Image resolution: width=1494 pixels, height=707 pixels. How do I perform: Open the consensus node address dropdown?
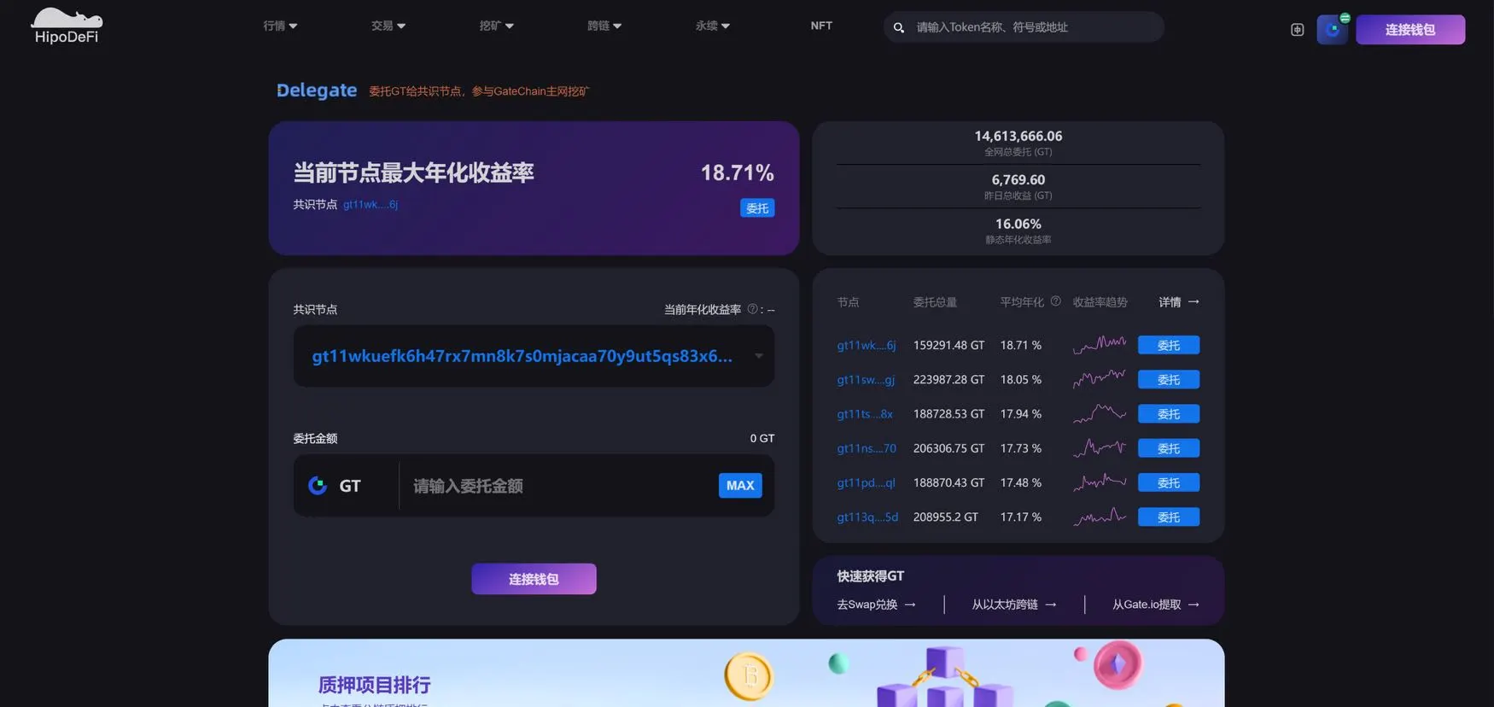[x=534, y=356]
